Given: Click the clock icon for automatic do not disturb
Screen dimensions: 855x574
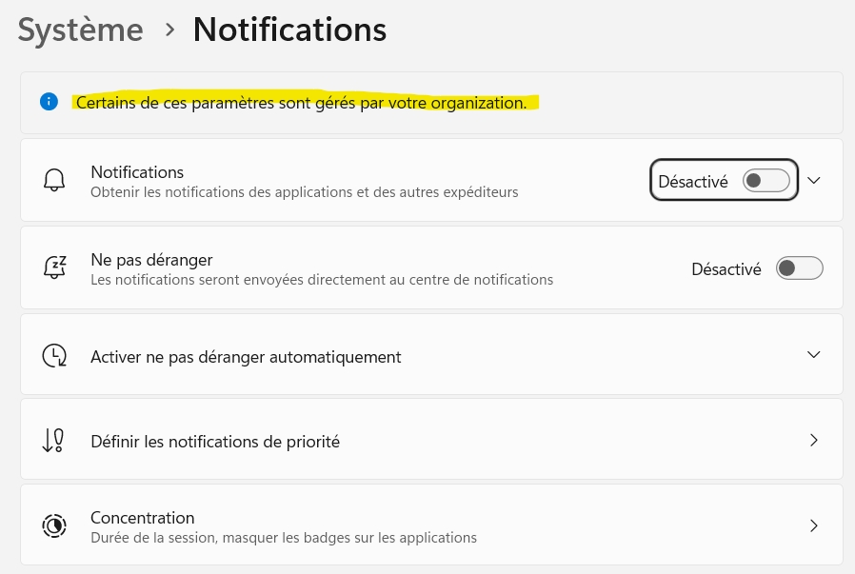Looking at the screenshot, I should [x=54, y=354].
